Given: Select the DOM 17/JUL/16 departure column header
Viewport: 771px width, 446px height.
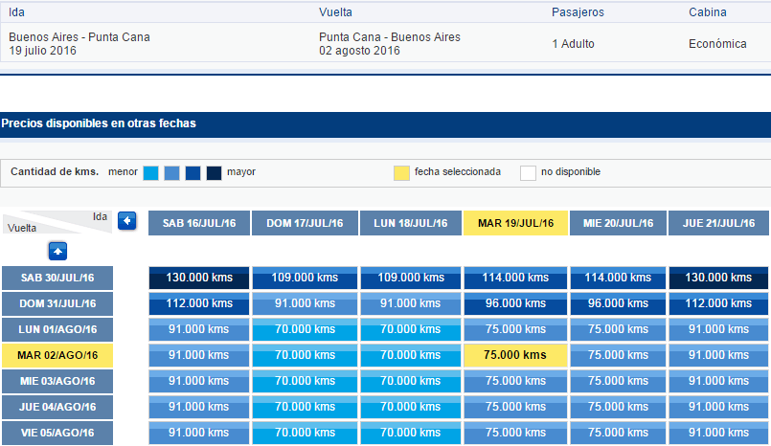Looking at the screenshot, I should (x=305, y=223).
